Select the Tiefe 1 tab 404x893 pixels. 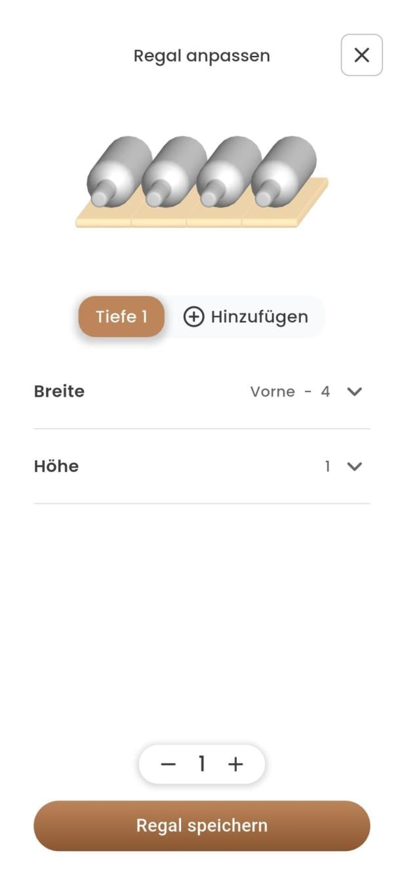click(x=121, y=317)
